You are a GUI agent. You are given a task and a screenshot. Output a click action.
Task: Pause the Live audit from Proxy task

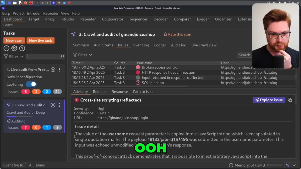point(53,70)
